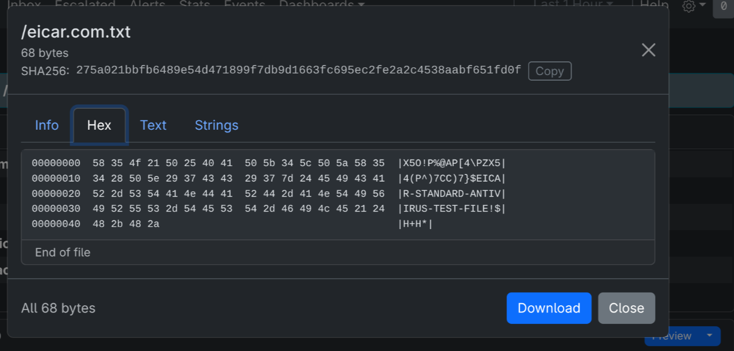Open Help in the background navbar
Viewport: 734px width, 351px height.
654,4
